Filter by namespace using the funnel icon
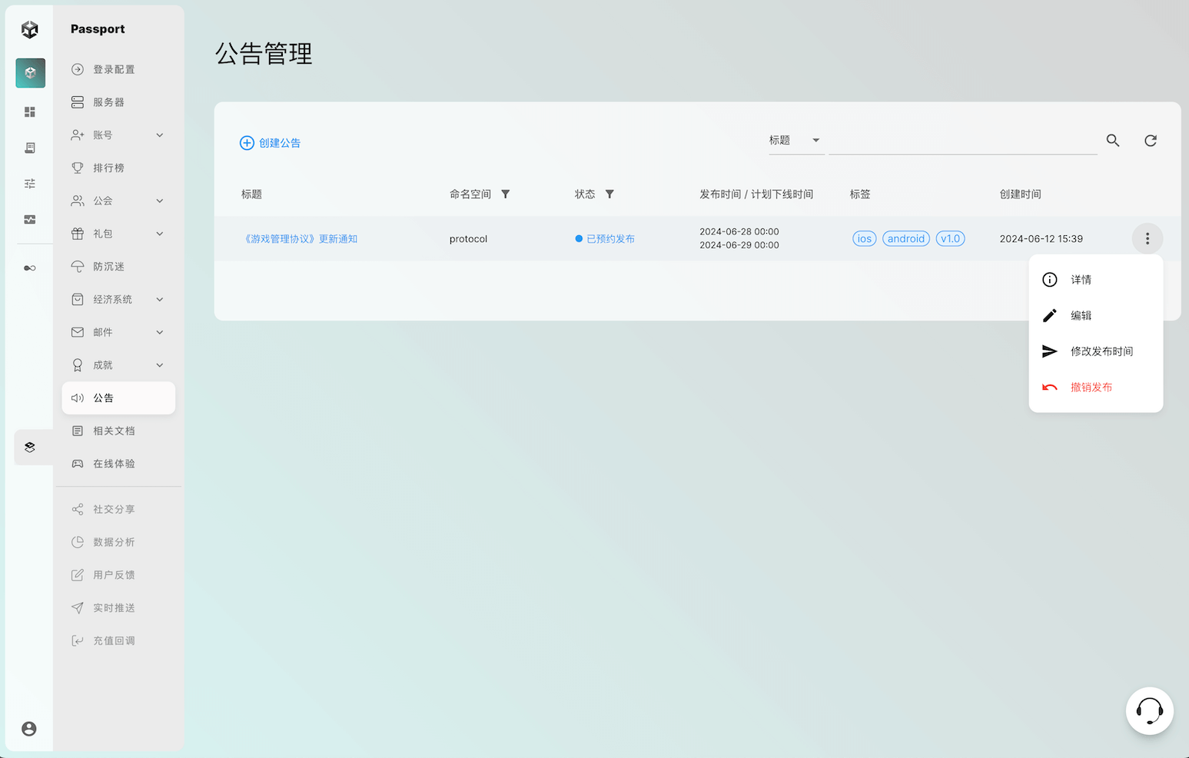The height and width of the screenshot is (758, 1189). 506,194
